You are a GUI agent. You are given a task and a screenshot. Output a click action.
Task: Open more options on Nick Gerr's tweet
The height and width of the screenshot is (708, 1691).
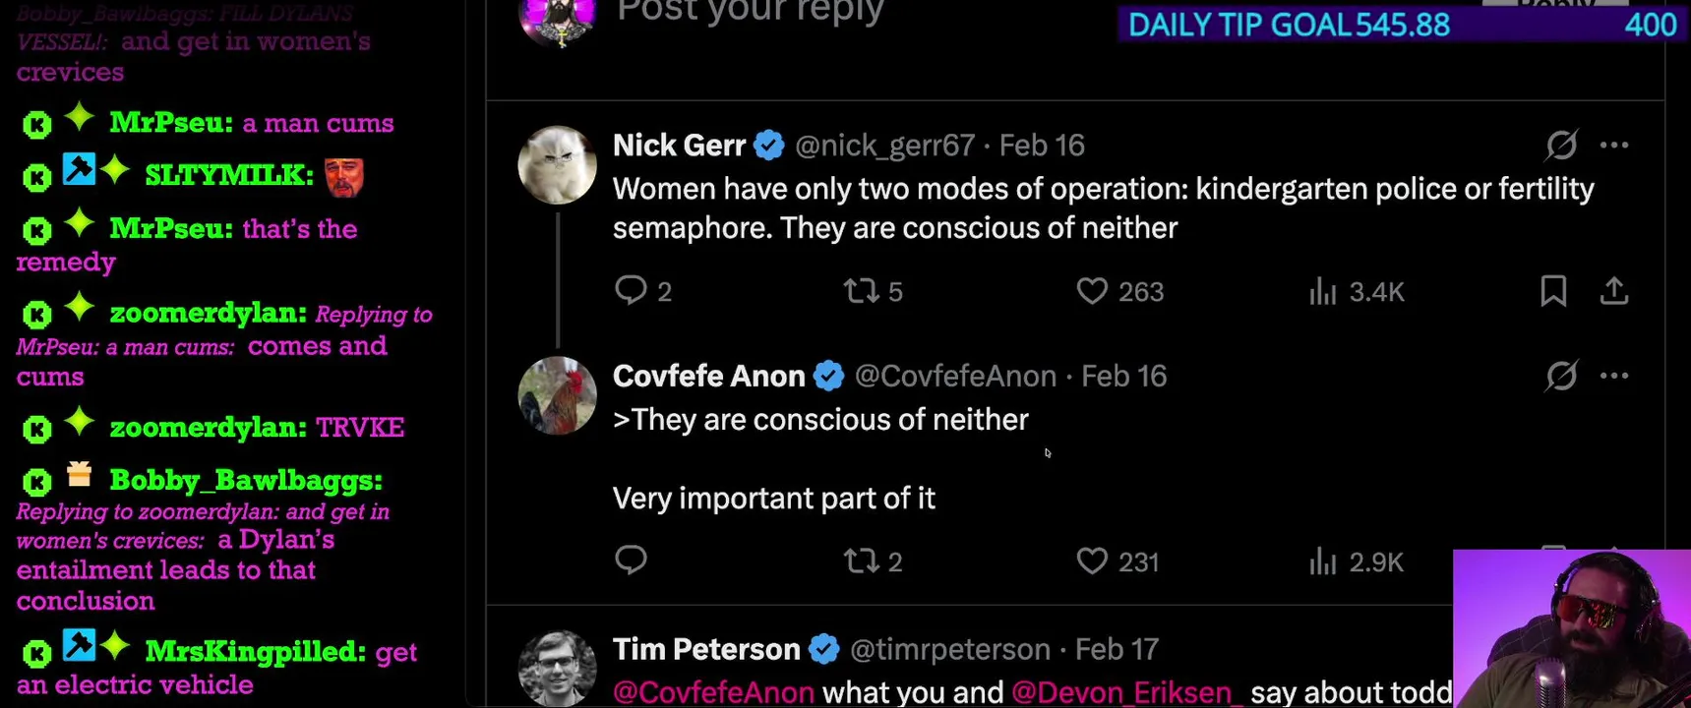1614,146
